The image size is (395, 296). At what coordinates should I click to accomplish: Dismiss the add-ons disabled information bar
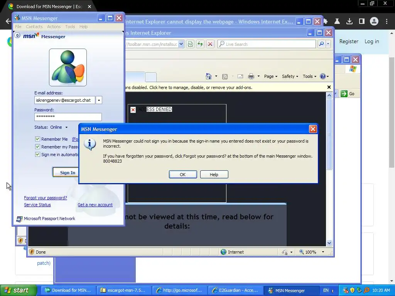click(329, 87)
